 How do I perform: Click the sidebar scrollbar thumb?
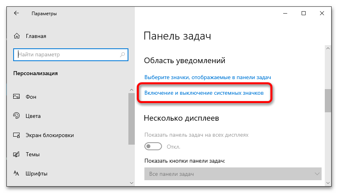click(x=132, y=119)
